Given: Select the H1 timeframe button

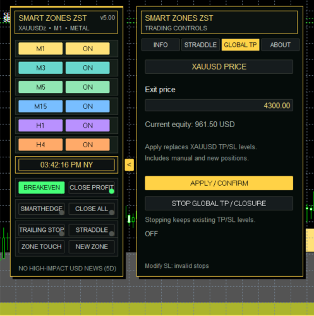Looking at the screenshot, I should [x=40, y=126].
